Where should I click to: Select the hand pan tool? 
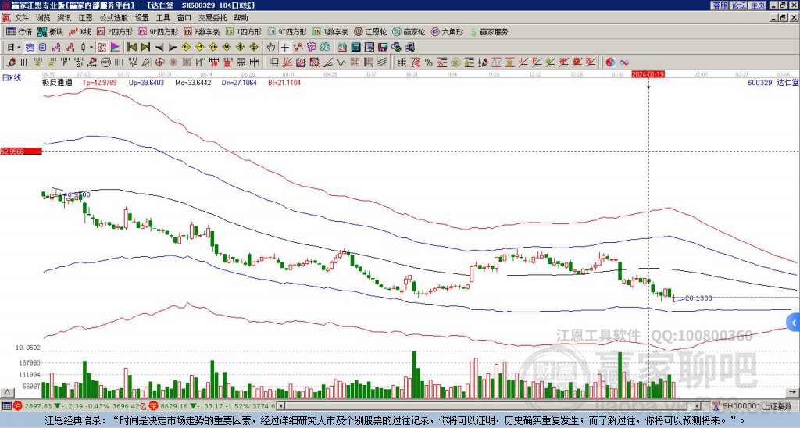click(271, 47)
